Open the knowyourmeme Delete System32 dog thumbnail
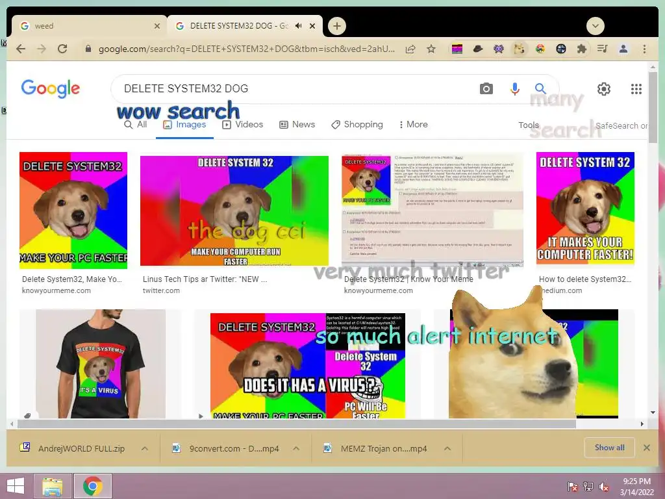665x499 pixels. (73, 210)
